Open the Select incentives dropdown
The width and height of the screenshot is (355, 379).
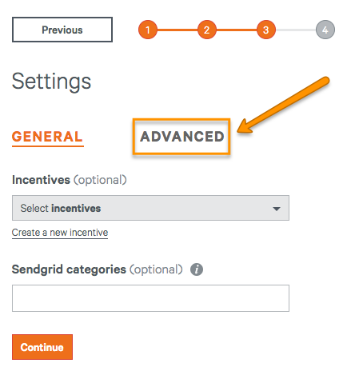[x=150, y=208]
